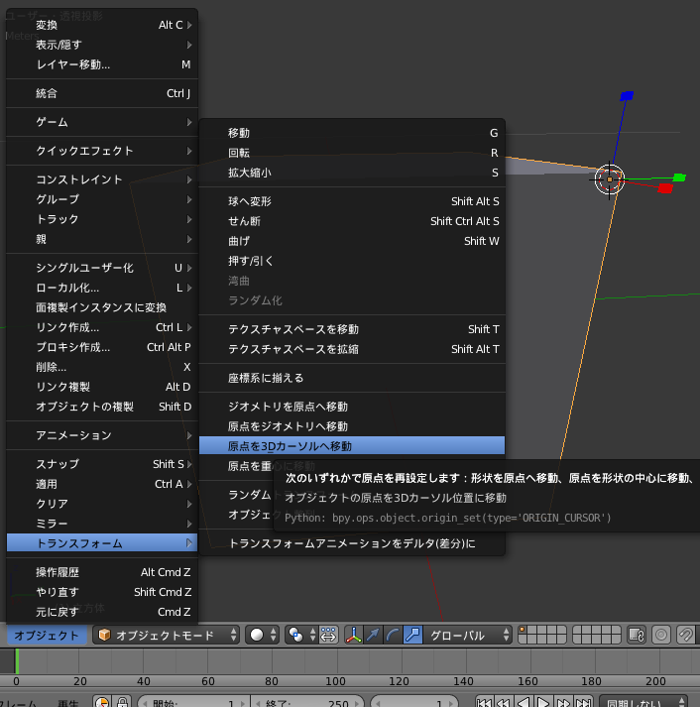
Task: Toggle the timeline lock icon
Action: [x=122, y=702]
